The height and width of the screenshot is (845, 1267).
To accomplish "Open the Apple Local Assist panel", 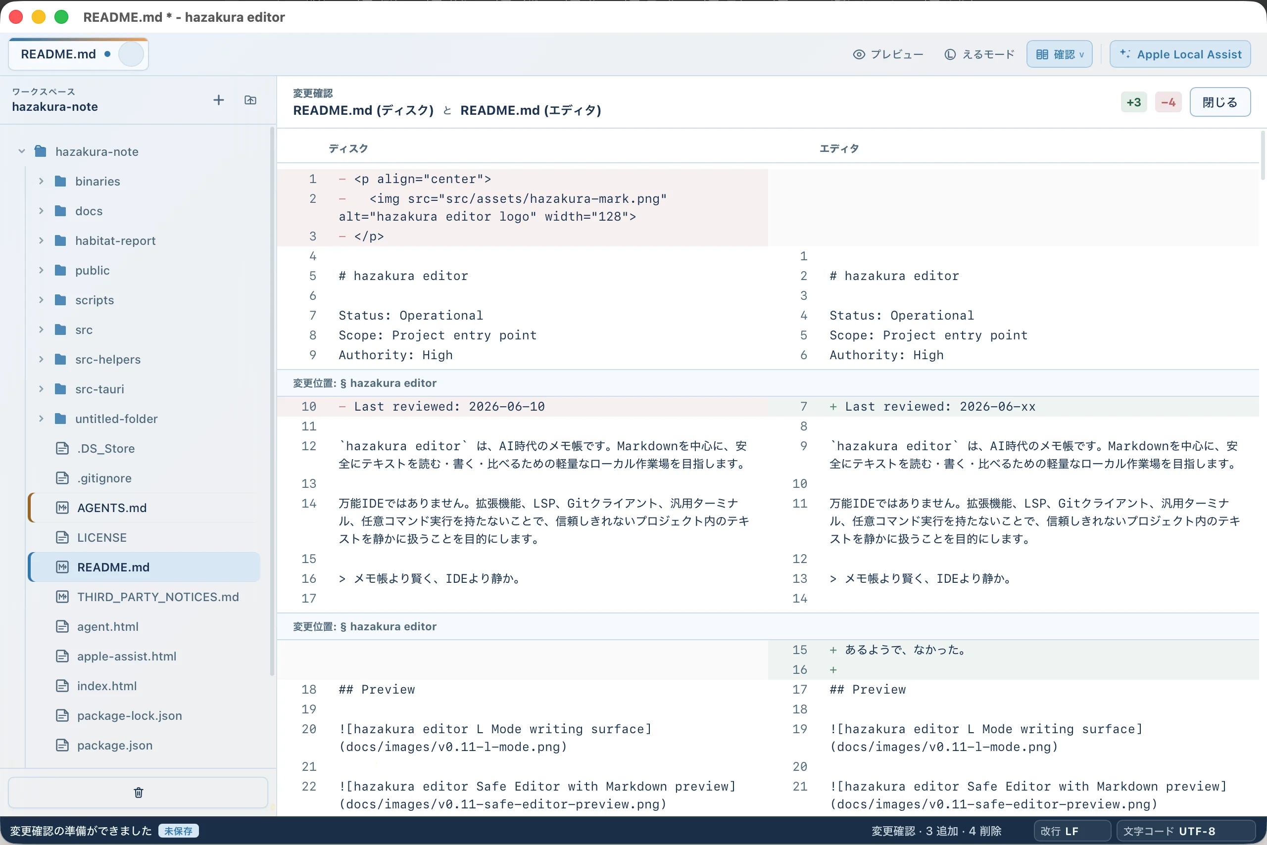I will (1180, 54).
